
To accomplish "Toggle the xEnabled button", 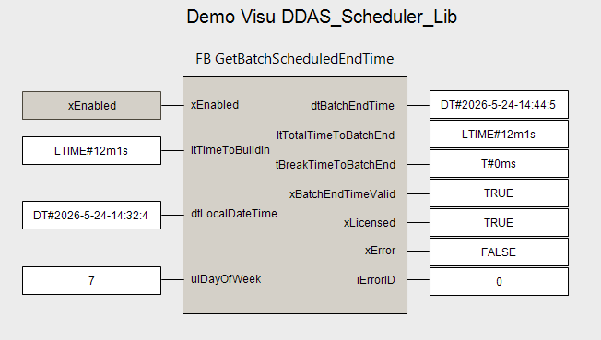I will (91, 105).
